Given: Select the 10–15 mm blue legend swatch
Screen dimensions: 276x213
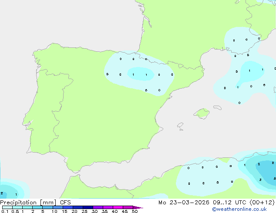Looking at the screenshot, I should click(x=58, y=207).
